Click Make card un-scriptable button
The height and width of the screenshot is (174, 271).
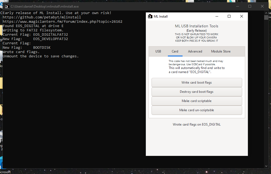(197, 110)
